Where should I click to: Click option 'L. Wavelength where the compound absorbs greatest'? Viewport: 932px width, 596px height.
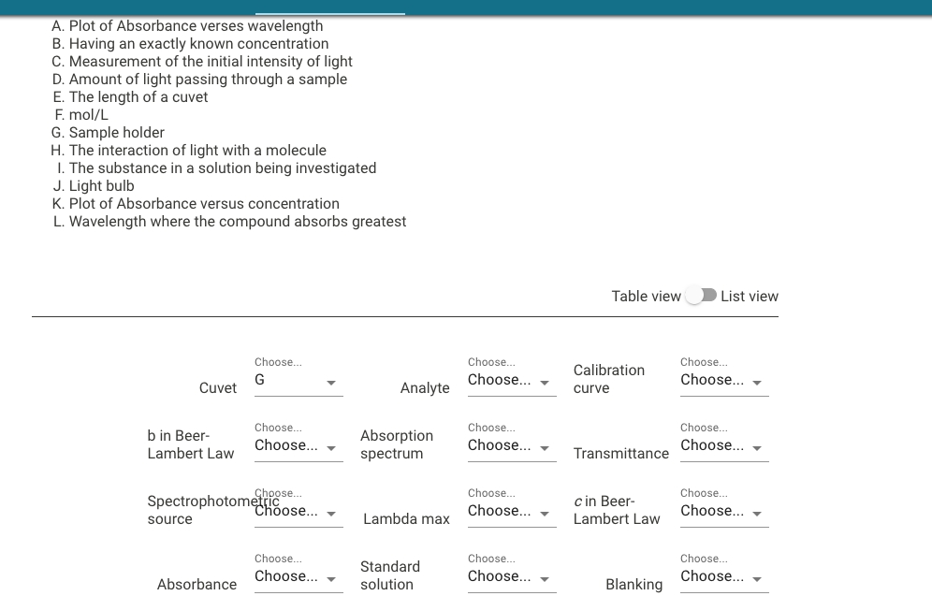tap(229, 222)
